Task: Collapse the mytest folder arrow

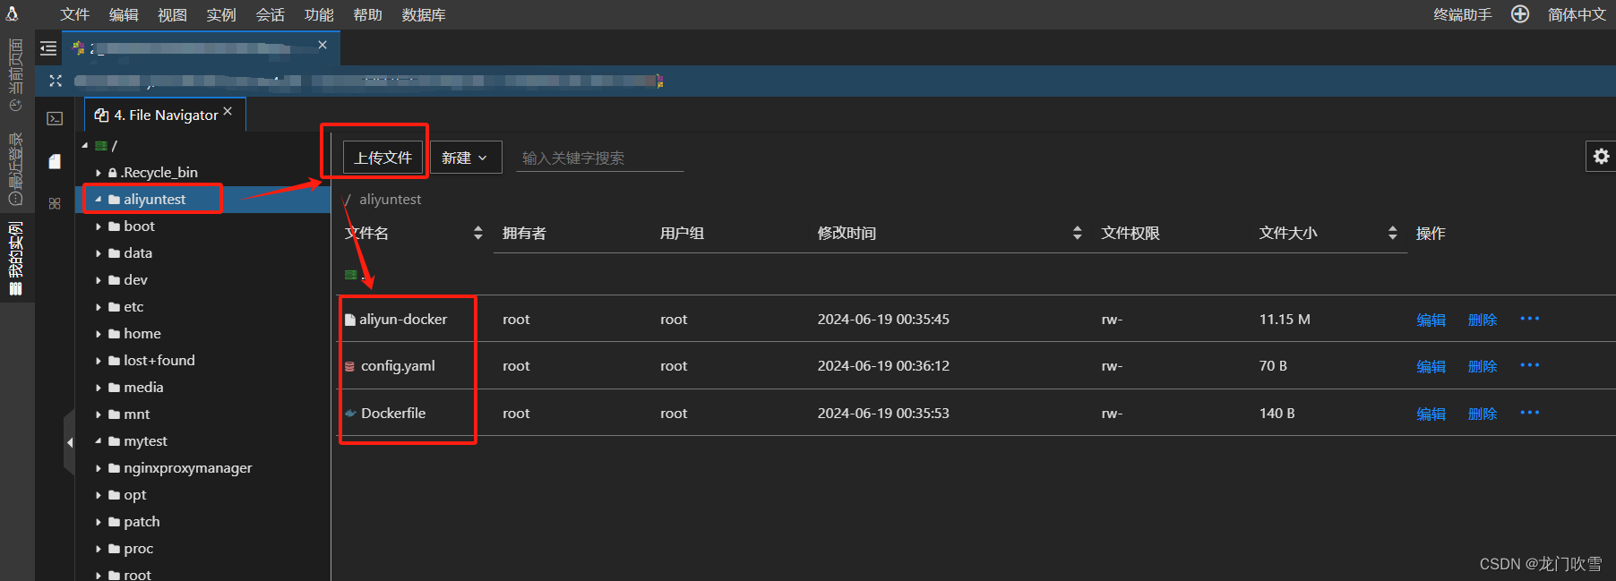Action: pos(99,440)
